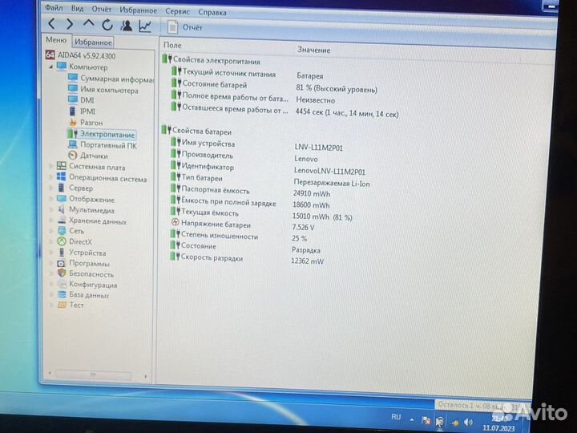Open the graph chart toolbar icon

pos(145,26)
